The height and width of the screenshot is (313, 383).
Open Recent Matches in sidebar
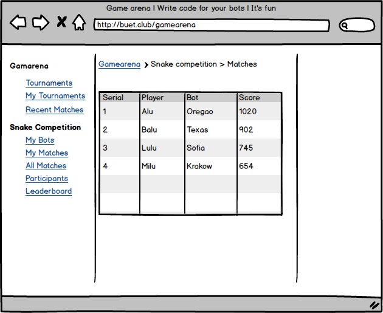[55, 110]
